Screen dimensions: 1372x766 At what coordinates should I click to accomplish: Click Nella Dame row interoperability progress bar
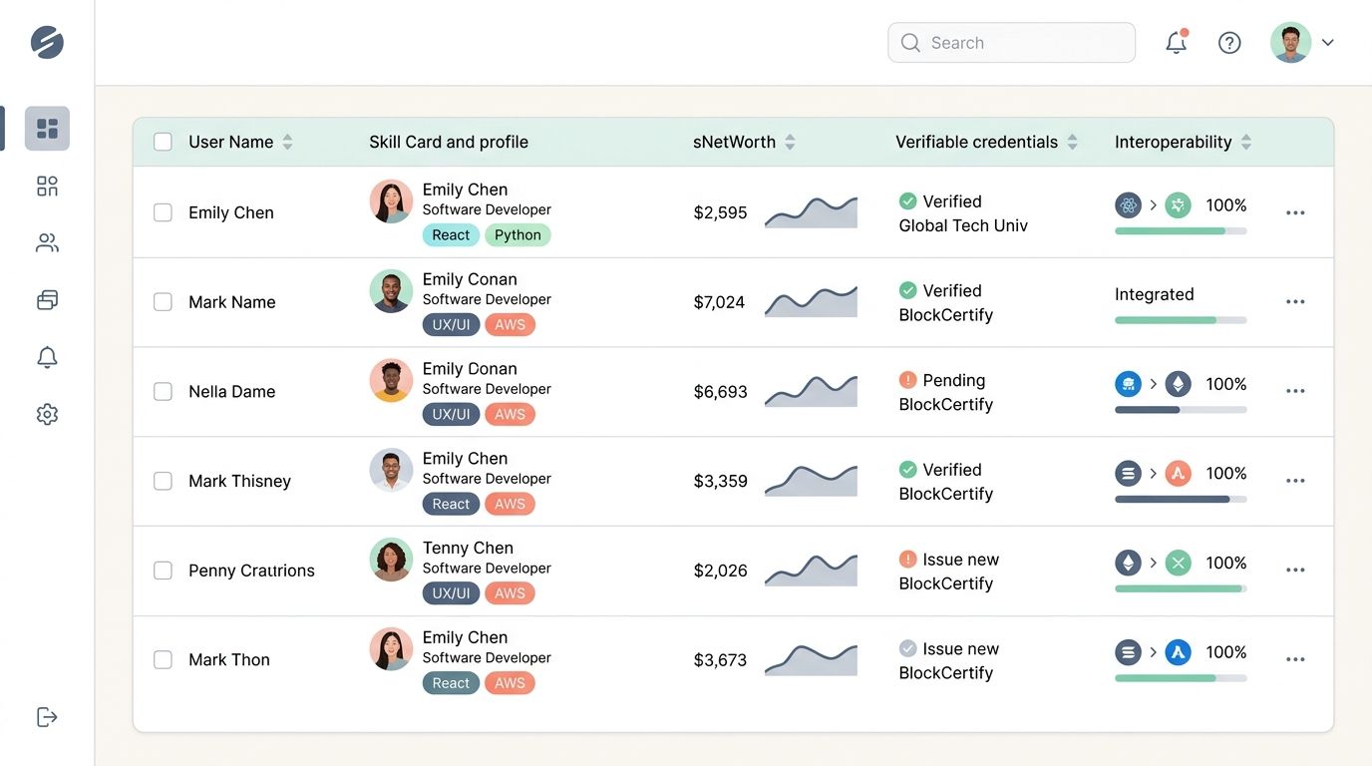pyautogui.click(x=1181, y=410)
